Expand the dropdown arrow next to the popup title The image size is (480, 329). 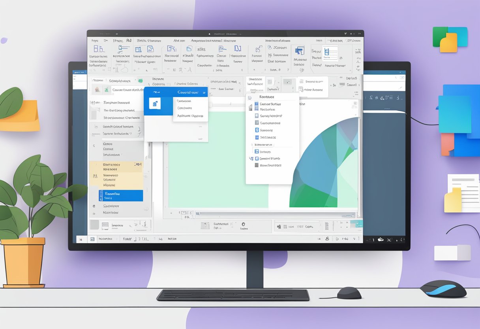[204, 92]
